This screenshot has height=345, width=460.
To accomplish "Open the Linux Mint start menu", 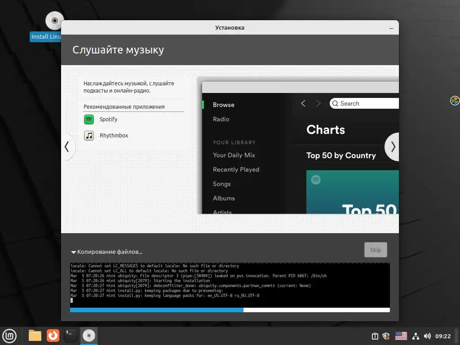I will pyautogui.click(x=9, y=336).
